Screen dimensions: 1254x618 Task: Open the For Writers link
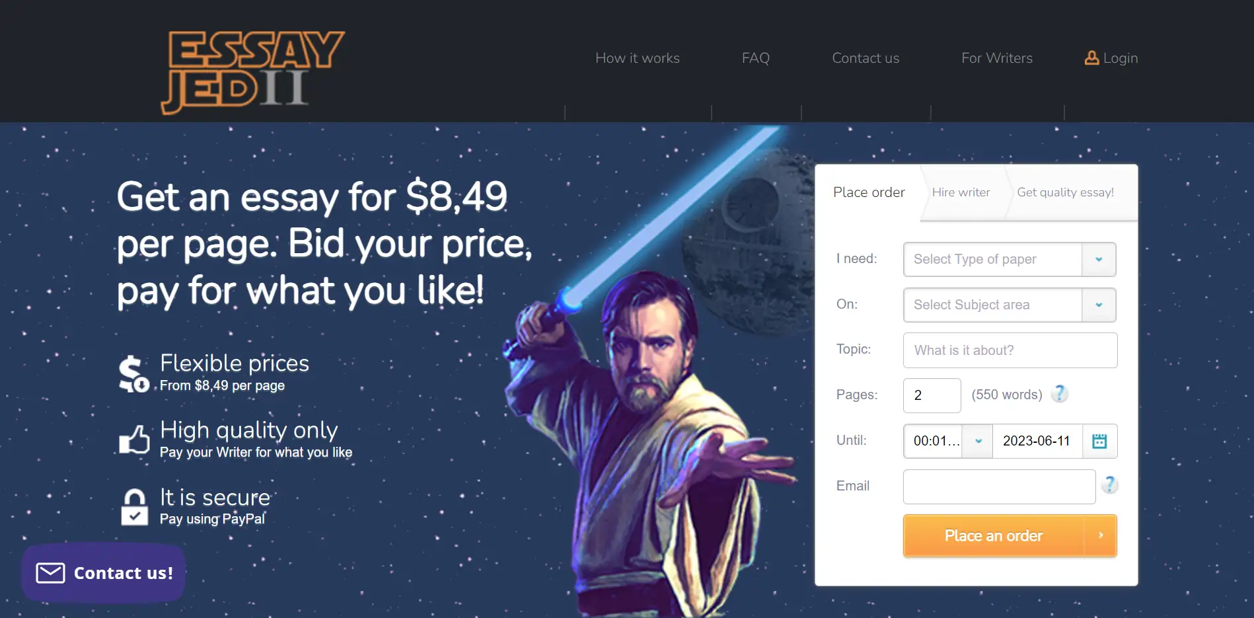[996, 58]
